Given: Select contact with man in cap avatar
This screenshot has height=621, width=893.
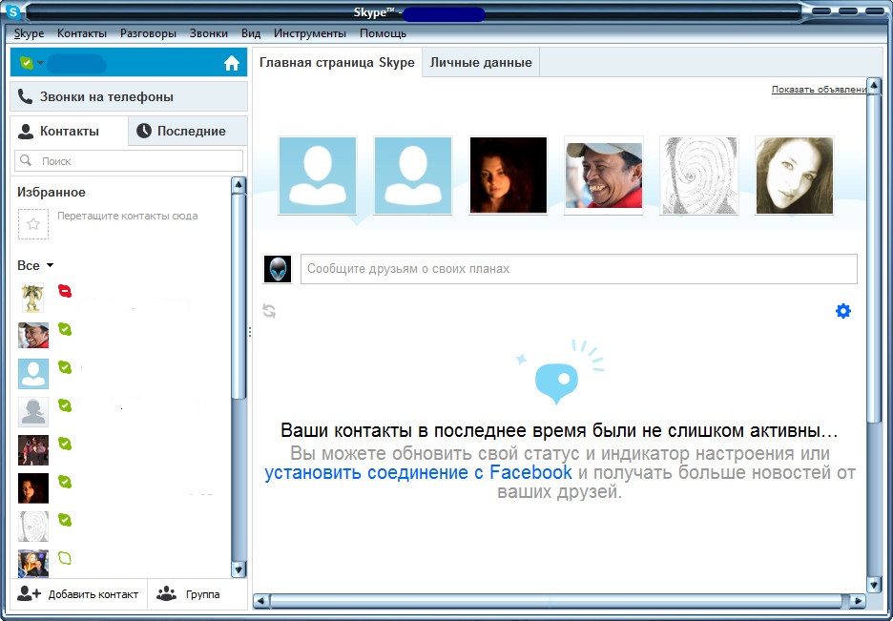Looking at the screenshot, I should (33, 335).
